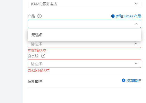
Task: Open the 应用 dropdown chevron above 应用不能为空
Action: 136,43
